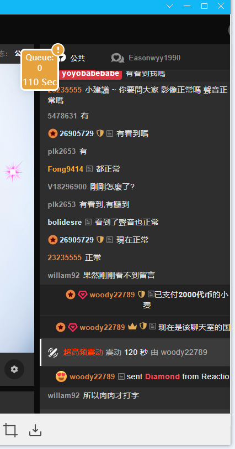The width and height of the screenshot is (235, 449).
Task: Click the crown icon next to woody22789
Action: pos(132,327)
